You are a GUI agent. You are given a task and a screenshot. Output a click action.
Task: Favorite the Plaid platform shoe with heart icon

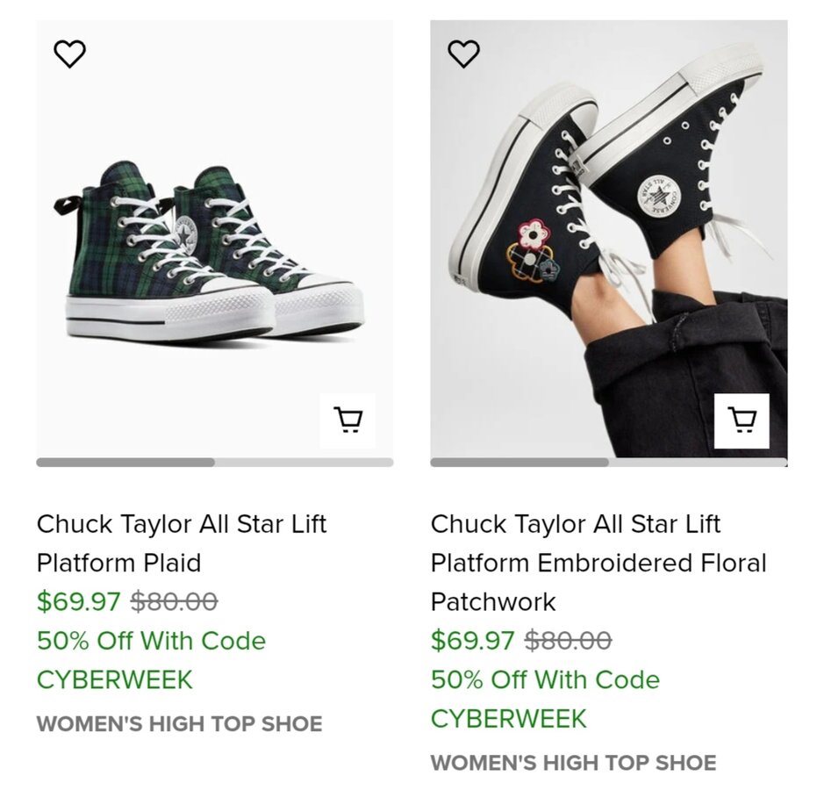pos(70,54)
